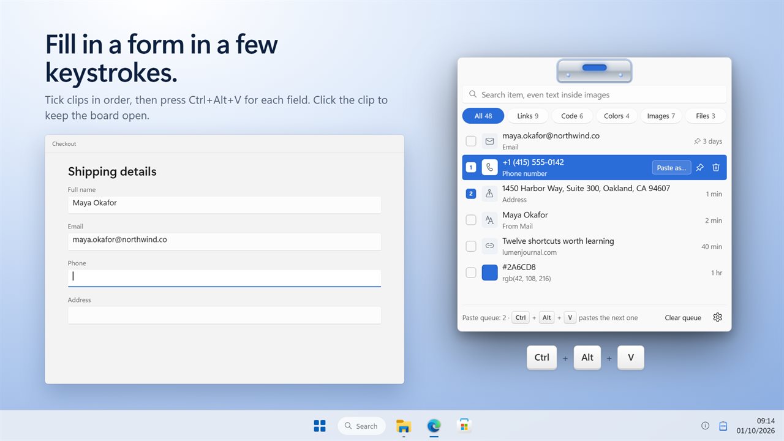
Task: Click the address icon beside 1450 Harbor Way
Action: (x=489, y=194)
